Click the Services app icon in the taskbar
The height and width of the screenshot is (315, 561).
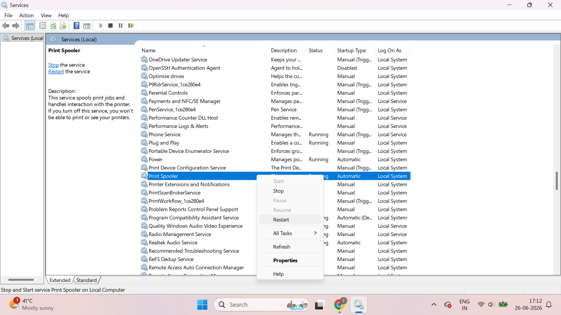(359, 305)
